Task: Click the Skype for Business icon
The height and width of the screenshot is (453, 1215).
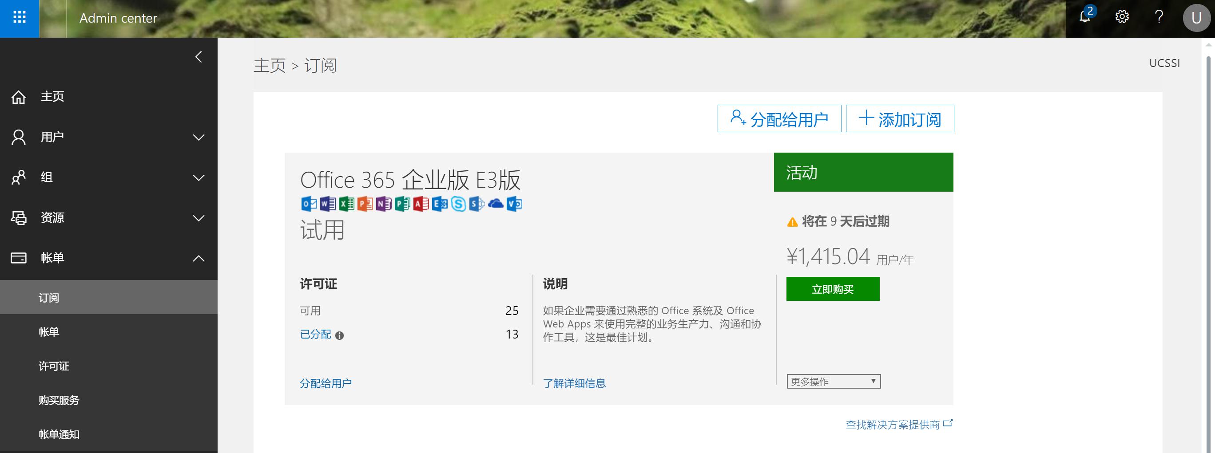Action: [458, 204]
